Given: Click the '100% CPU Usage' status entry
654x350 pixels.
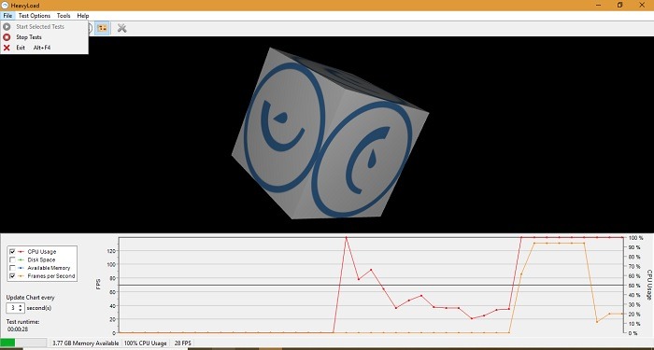Looking at the screenshot, I should point(146,343).
